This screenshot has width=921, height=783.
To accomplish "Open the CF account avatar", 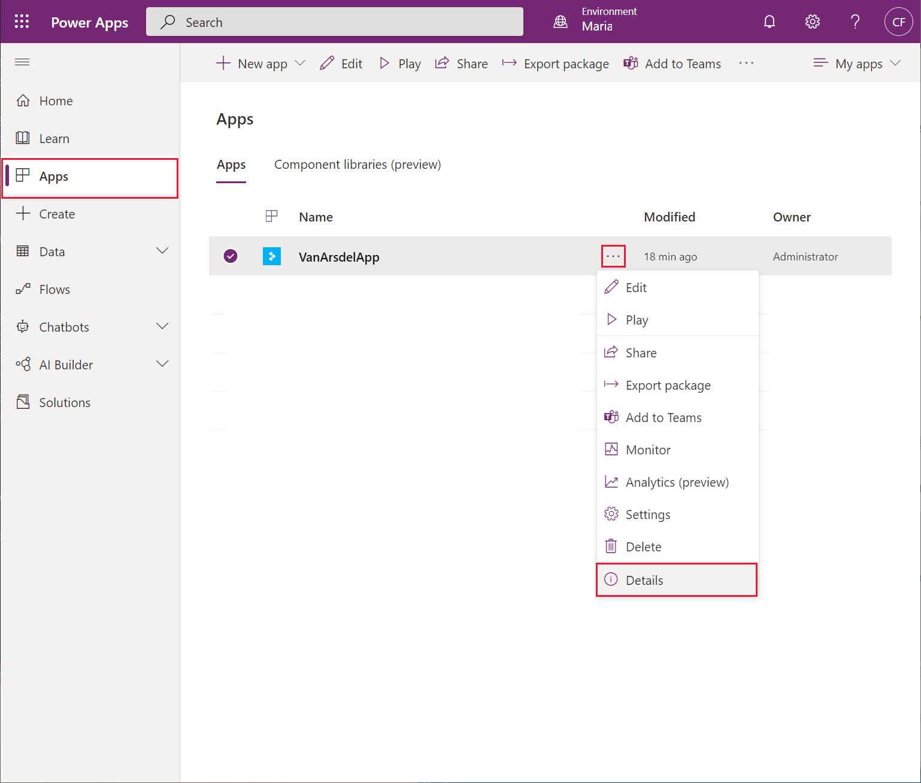I will (x=898, y=22).
